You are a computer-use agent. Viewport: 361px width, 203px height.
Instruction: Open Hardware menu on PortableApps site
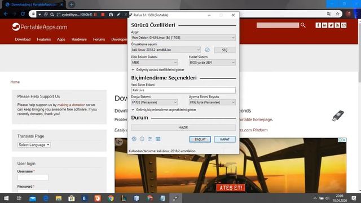point(79,39)
